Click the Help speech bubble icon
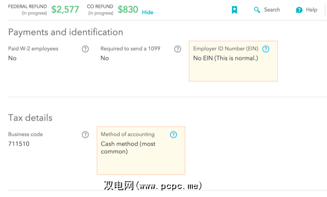 pos(299,10)
